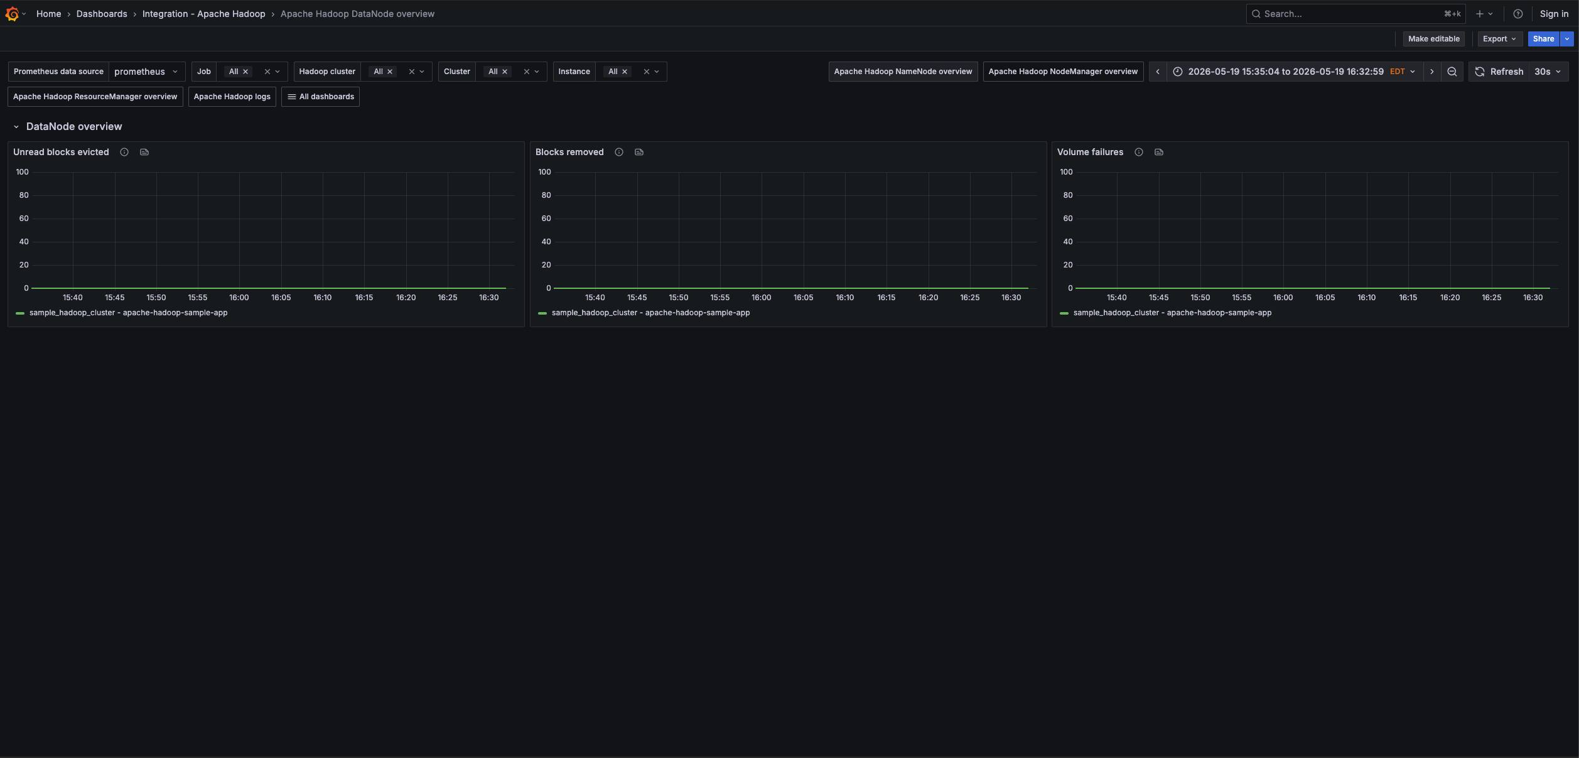Expand the Cluster variable dropdown
The width and height of the screenshot is (1579, 758).
pos(537,72)
